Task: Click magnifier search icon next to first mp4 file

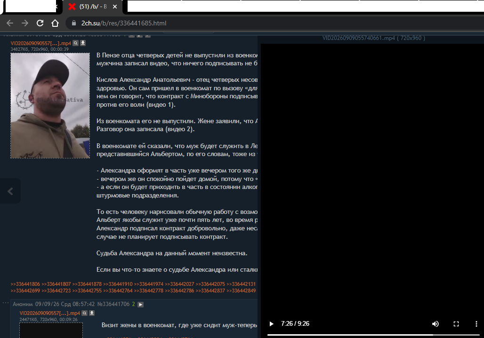Action: pyautogui.click(x=76, y=43)
